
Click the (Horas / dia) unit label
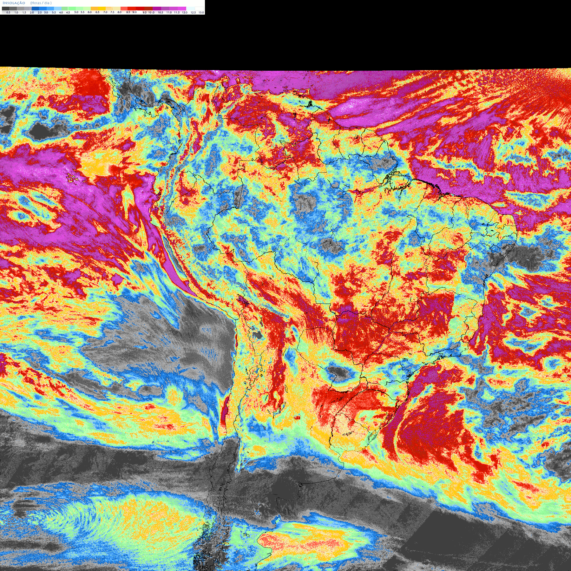41,3
